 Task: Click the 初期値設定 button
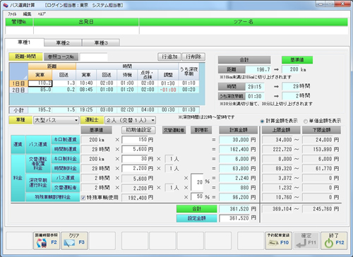[138, 130]
